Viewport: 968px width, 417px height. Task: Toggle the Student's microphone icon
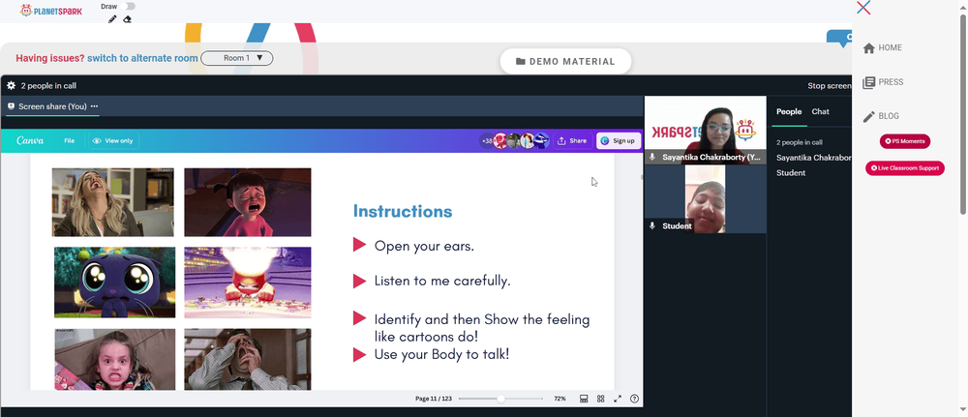point(651,225)
